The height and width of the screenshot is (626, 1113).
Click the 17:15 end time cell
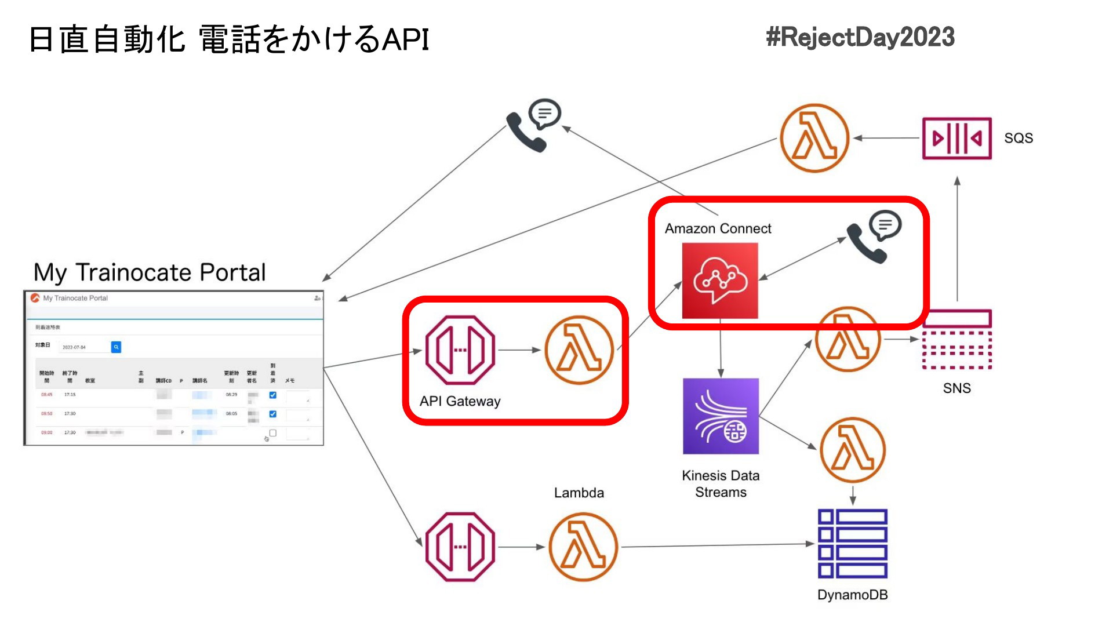pyautogui.click(x=70, y=395)
